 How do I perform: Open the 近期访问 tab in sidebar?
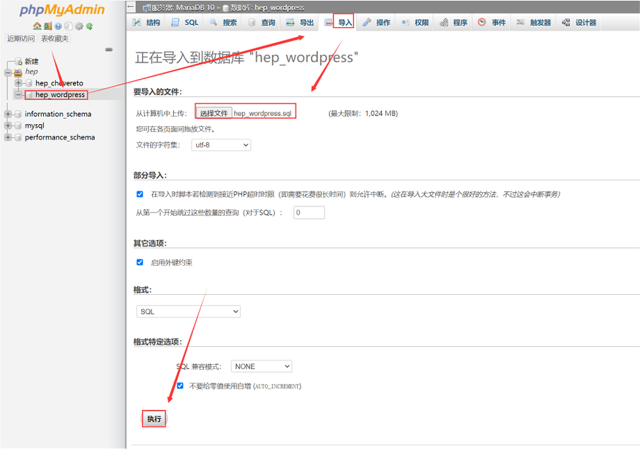(21, 38)
